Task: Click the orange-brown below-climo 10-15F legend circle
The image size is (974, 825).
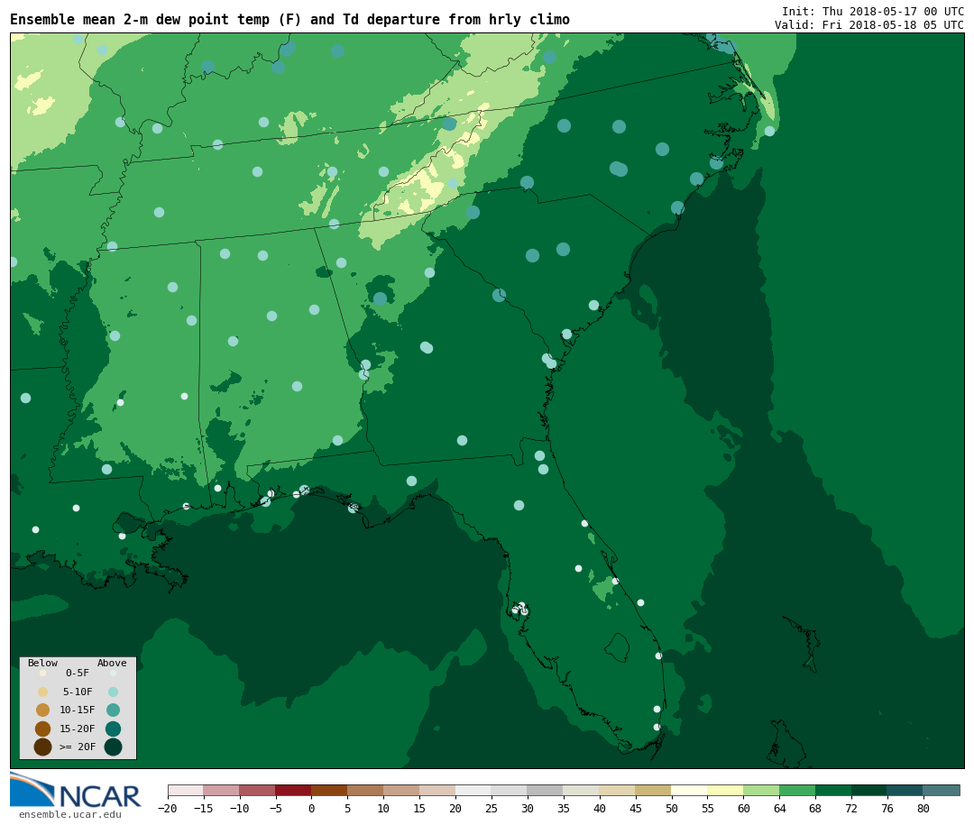Action: point(43,710)
